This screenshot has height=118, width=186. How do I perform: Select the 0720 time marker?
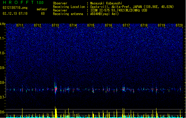[179, 25]
